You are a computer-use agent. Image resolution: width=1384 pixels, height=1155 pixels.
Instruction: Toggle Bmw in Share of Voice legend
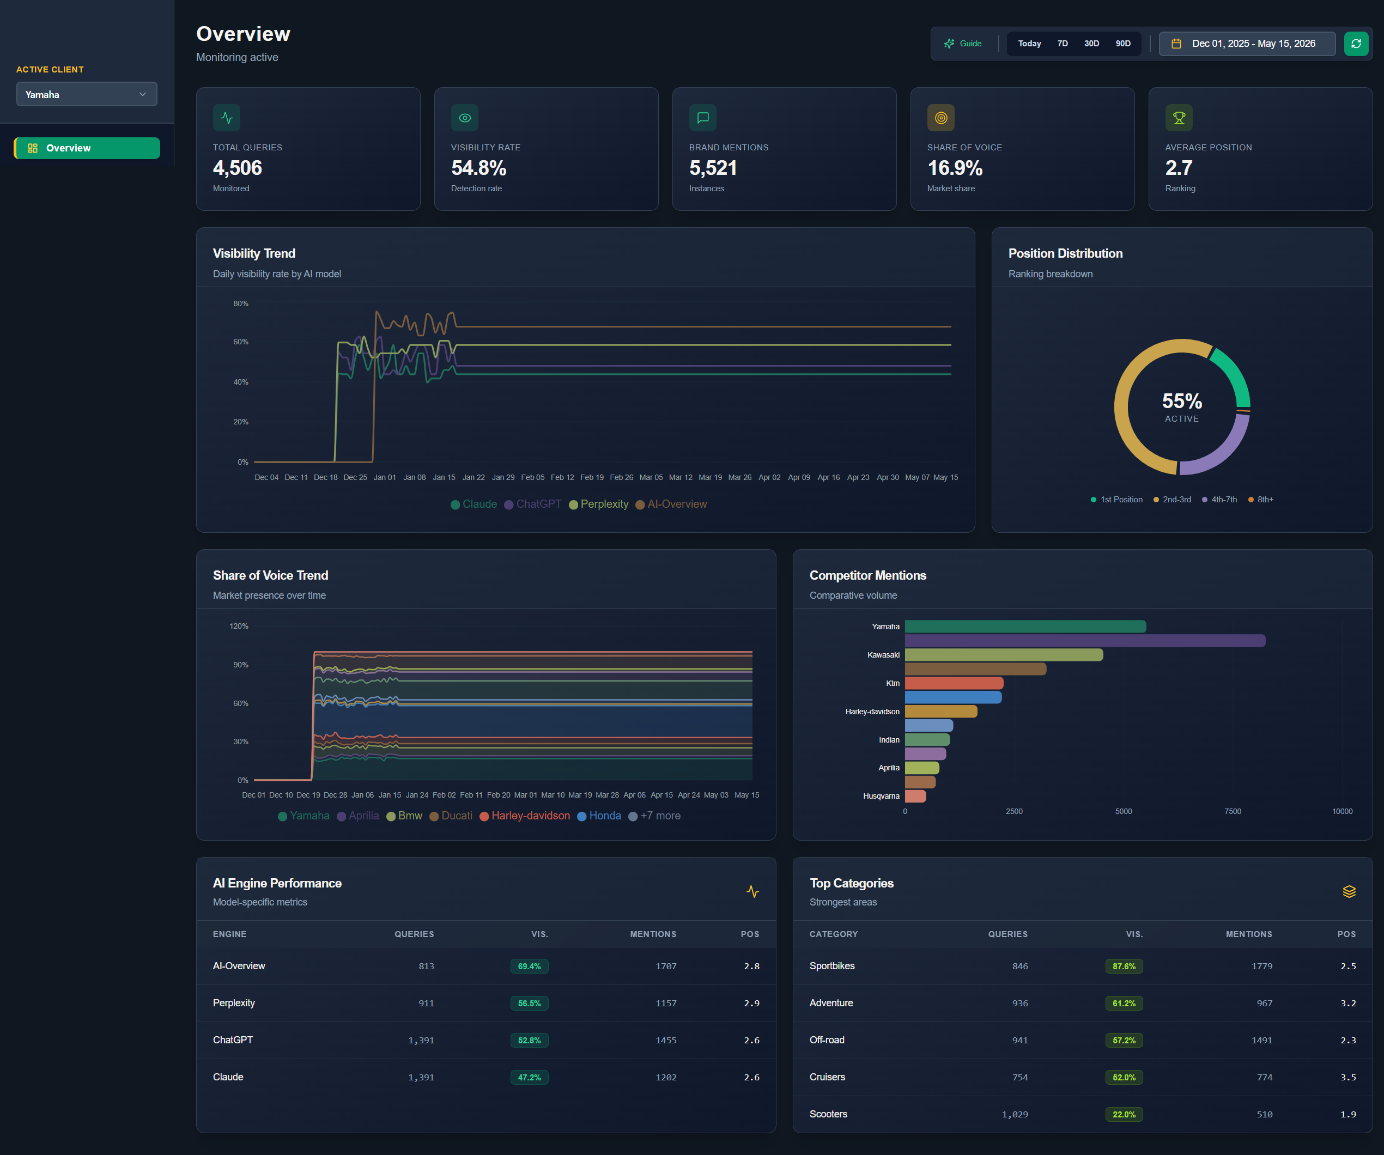(404, 816)
